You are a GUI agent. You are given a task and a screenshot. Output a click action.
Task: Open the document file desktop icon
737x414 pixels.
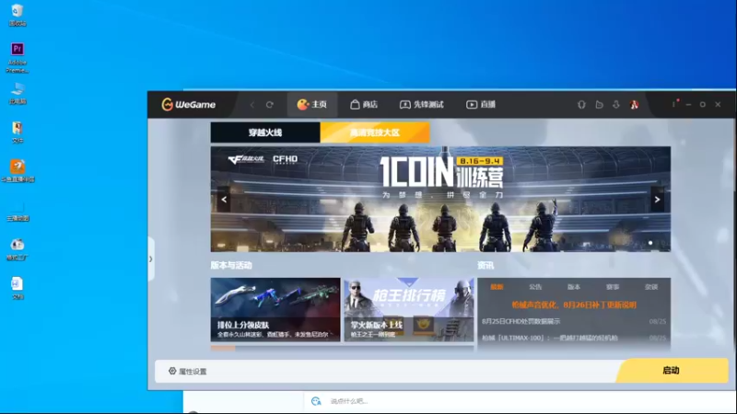(18, 288)
